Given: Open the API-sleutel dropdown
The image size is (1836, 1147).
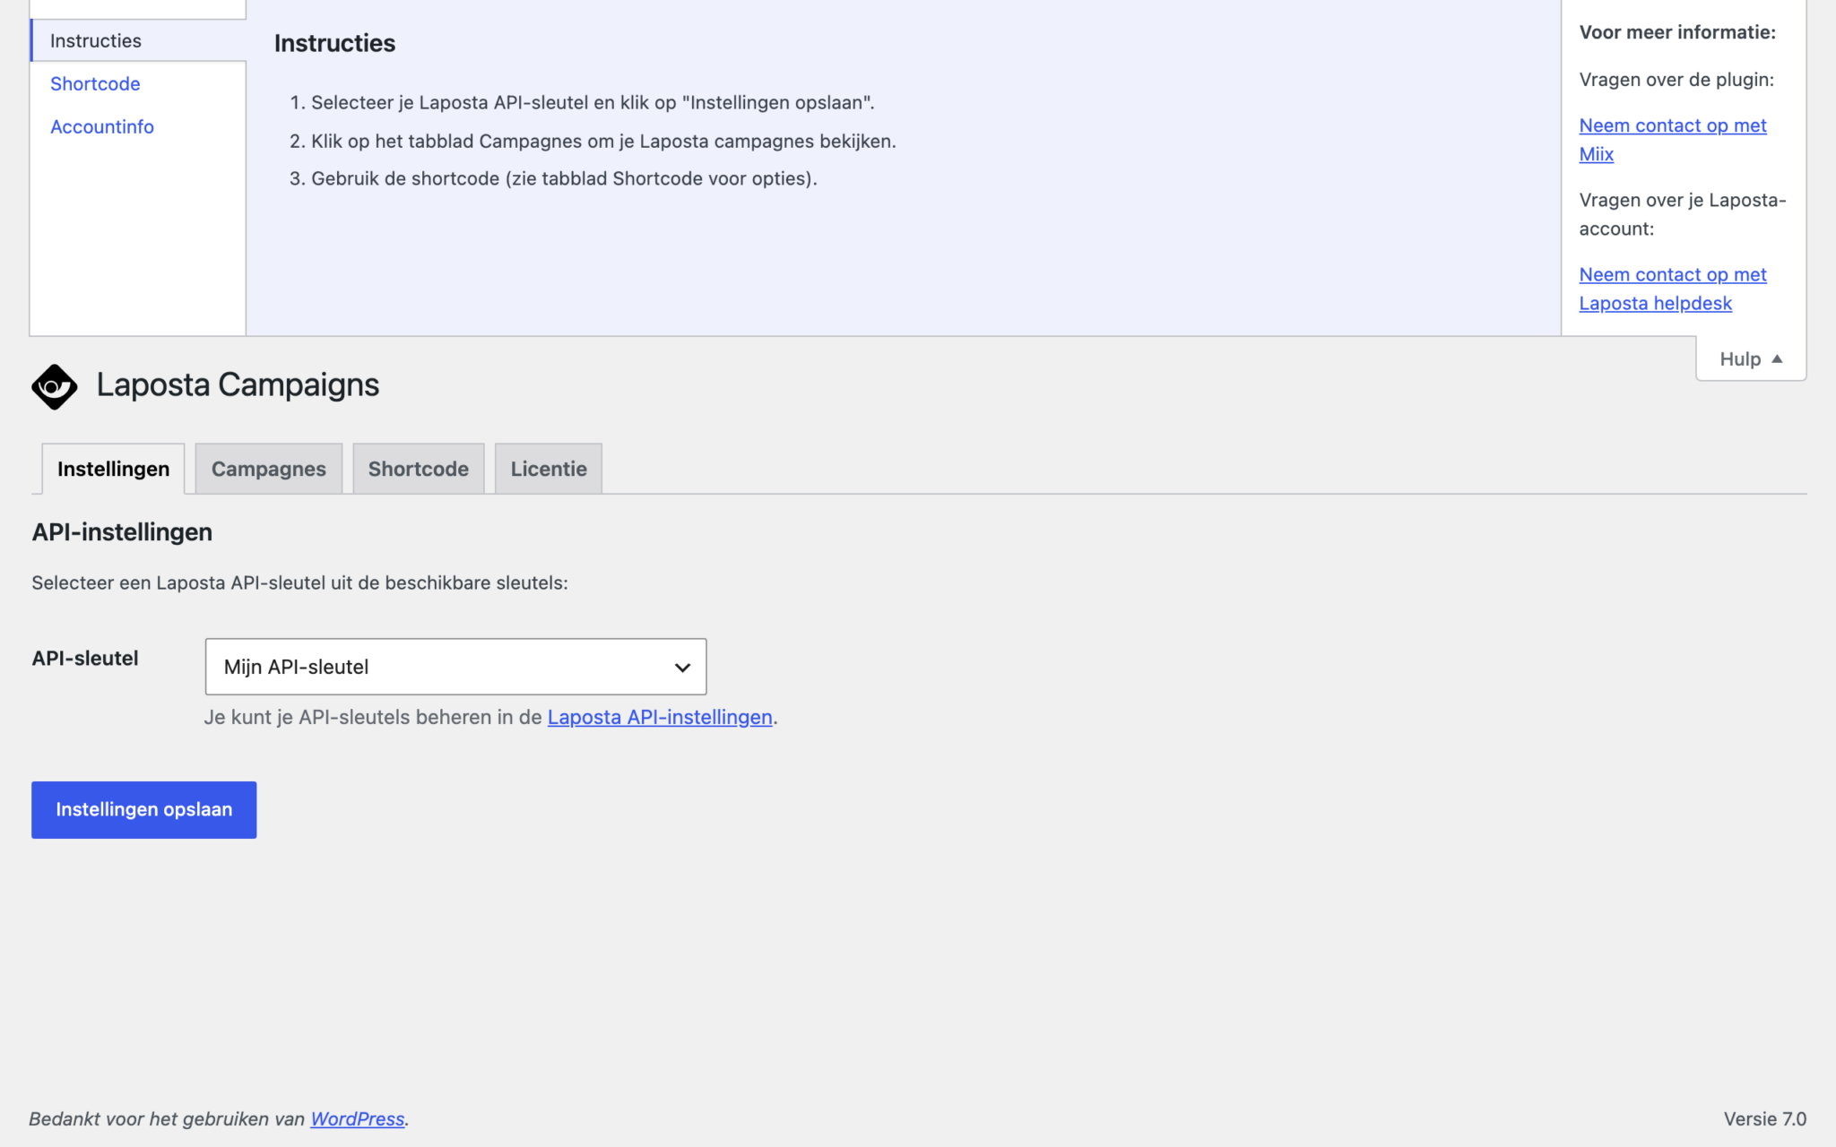Looking at the screenshot, I should click(455, 667).
